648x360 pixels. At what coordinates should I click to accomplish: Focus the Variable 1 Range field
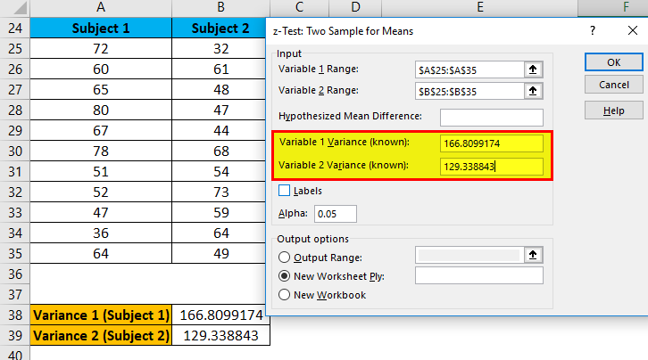click(x=469, y=70)
